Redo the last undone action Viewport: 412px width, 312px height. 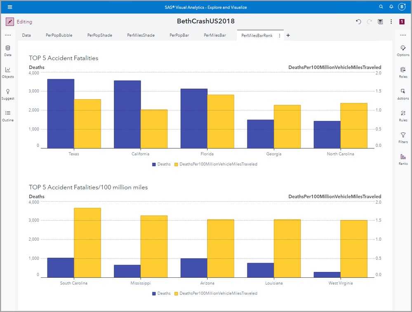pos(370,21)
